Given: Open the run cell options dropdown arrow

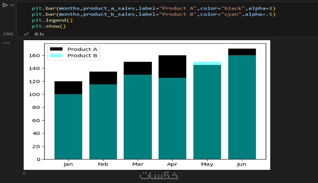Looking at the screenshot, I should pyautogui.click(x=13, y=5).
